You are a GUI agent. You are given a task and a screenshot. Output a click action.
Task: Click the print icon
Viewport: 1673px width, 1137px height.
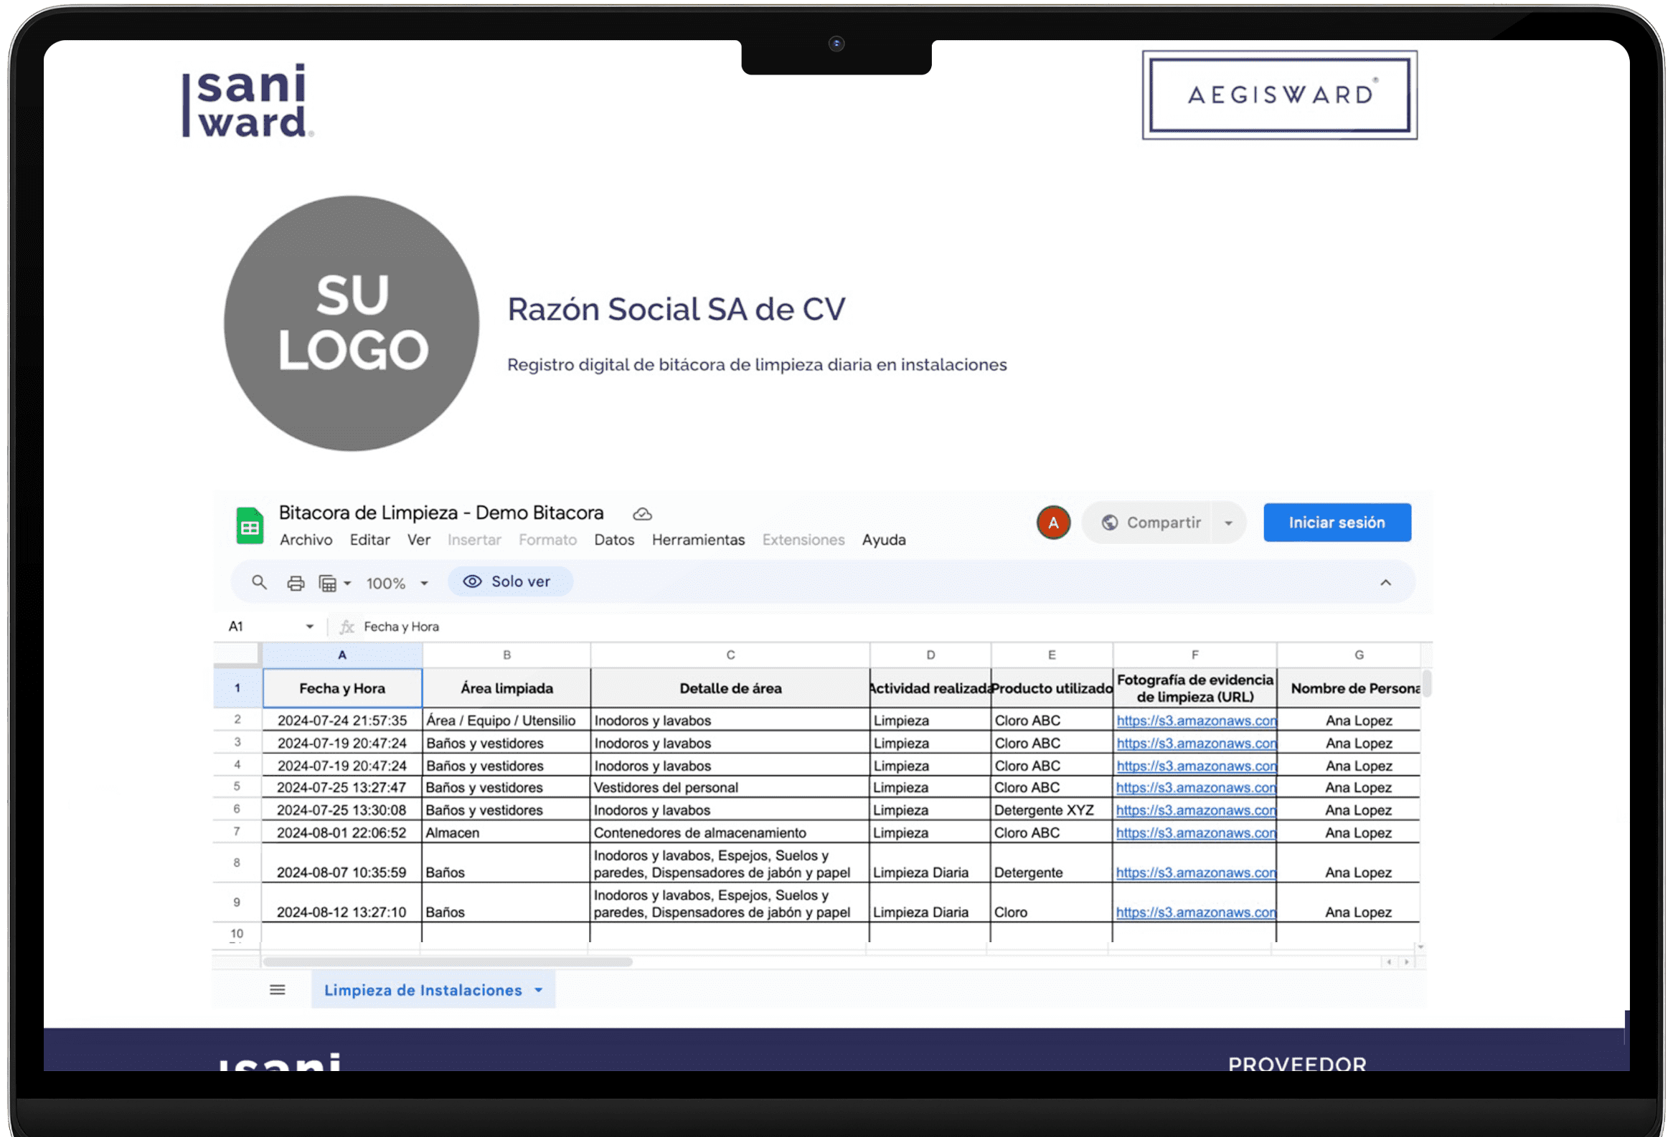pyautogui.click(x=296, y=584)
